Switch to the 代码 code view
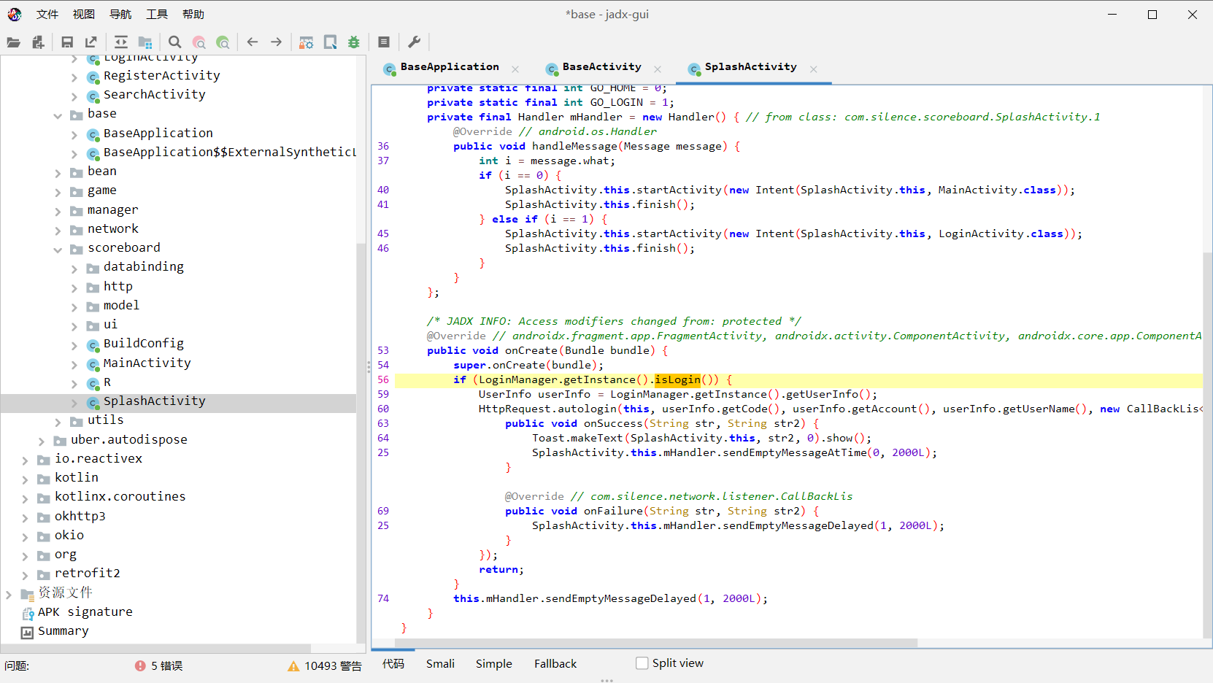The width and height of the screenshot is (1213, 683). 393,663
